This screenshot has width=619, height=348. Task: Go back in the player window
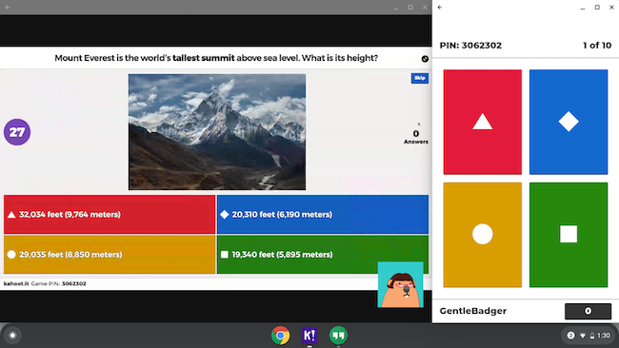[x=440, y=7]
